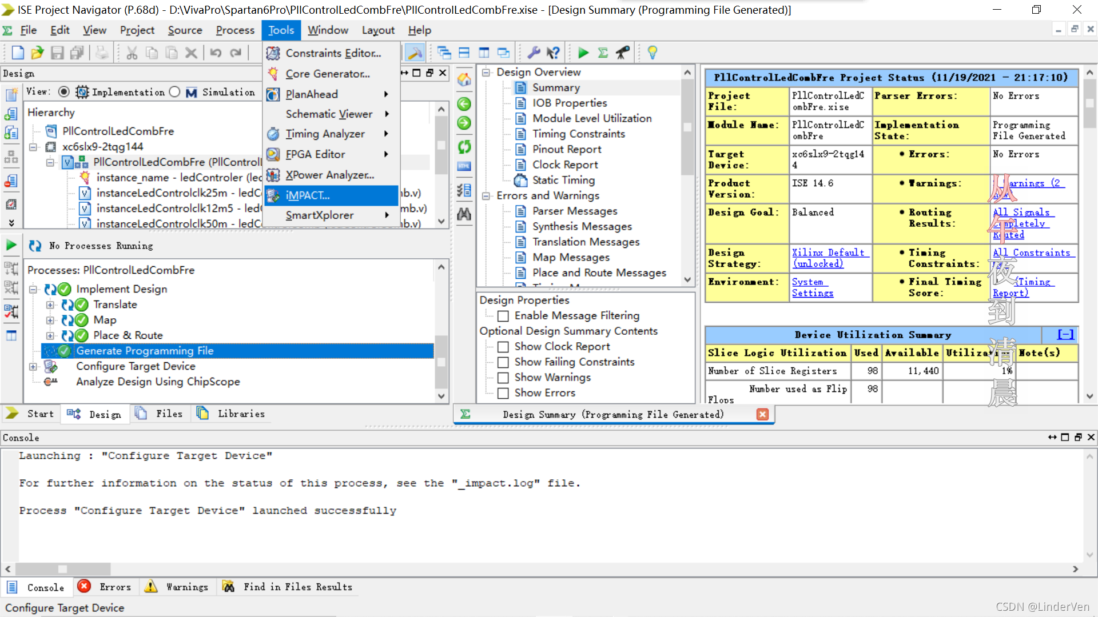Click the binoculars find icon

coord(464,214)
